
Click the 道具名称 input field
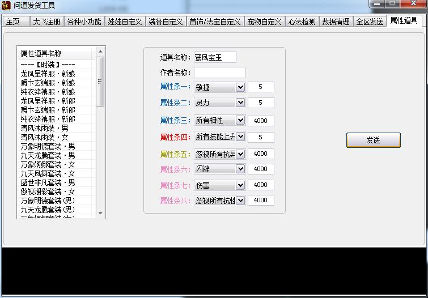(x=215, y=57)
